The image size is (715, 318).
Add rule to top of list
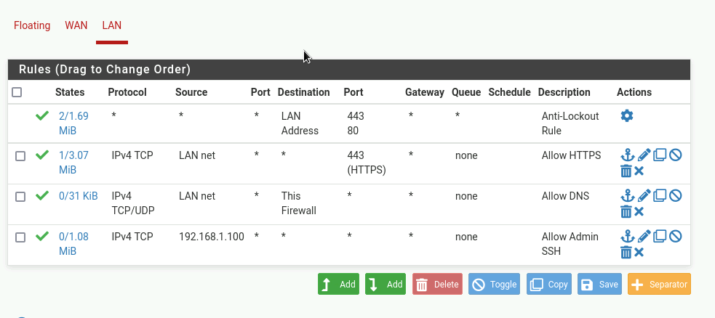338,285
